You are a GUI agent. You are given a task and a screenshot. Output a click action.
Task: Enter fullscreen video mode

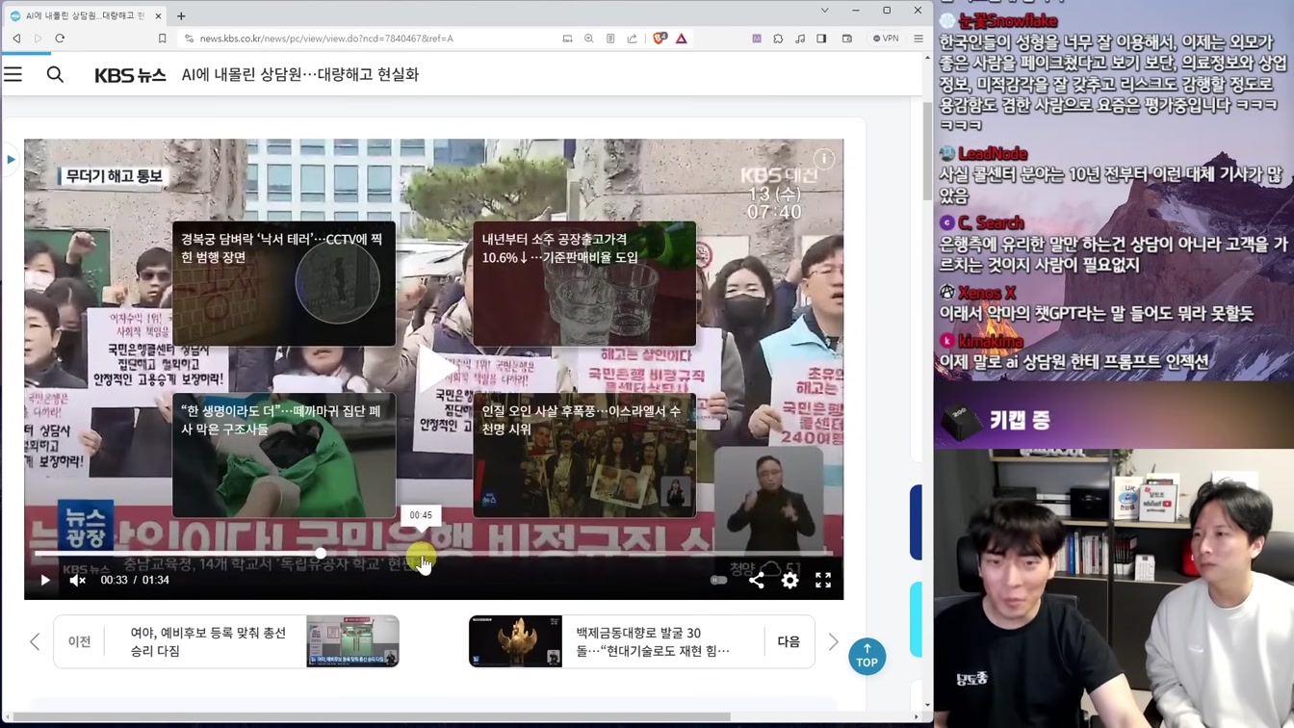click(823, 580)
